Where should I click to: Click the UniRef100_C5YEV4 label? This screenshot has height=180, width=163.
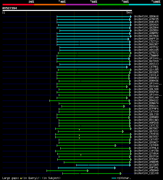pos(146,134)
